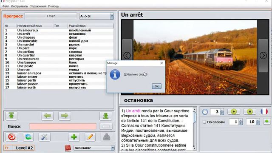Increase the timer value 3 spinner
The width and height of the screenshot is (272, 153).
point(222,110)
